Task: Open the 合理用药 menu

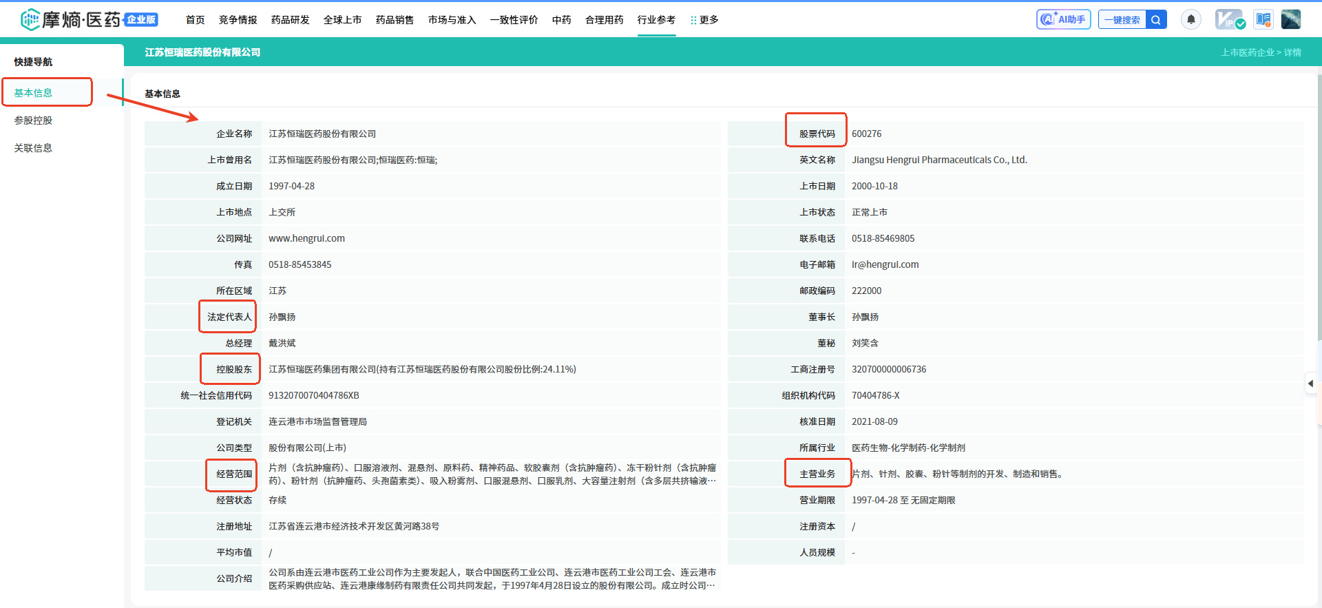Action: coord(605,20)
